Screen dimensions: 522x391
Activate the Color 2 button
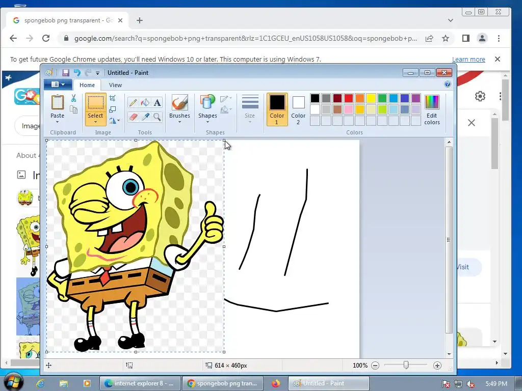point(298,109)
